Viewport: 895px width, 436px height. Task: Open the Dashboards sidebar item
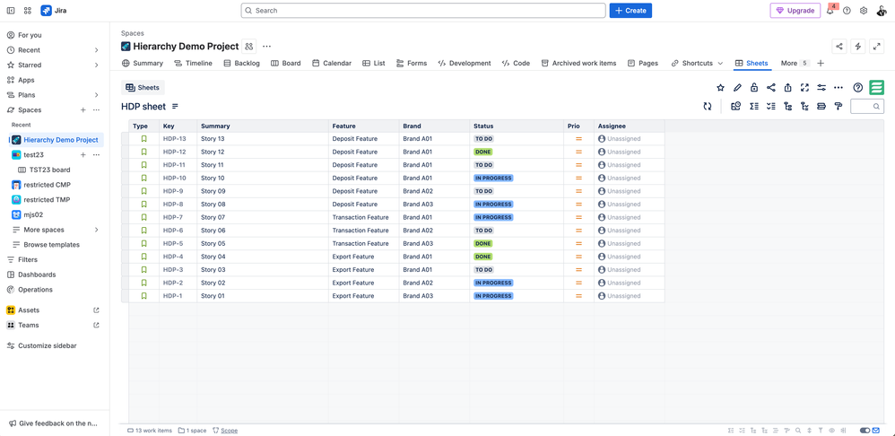point(37,275)
